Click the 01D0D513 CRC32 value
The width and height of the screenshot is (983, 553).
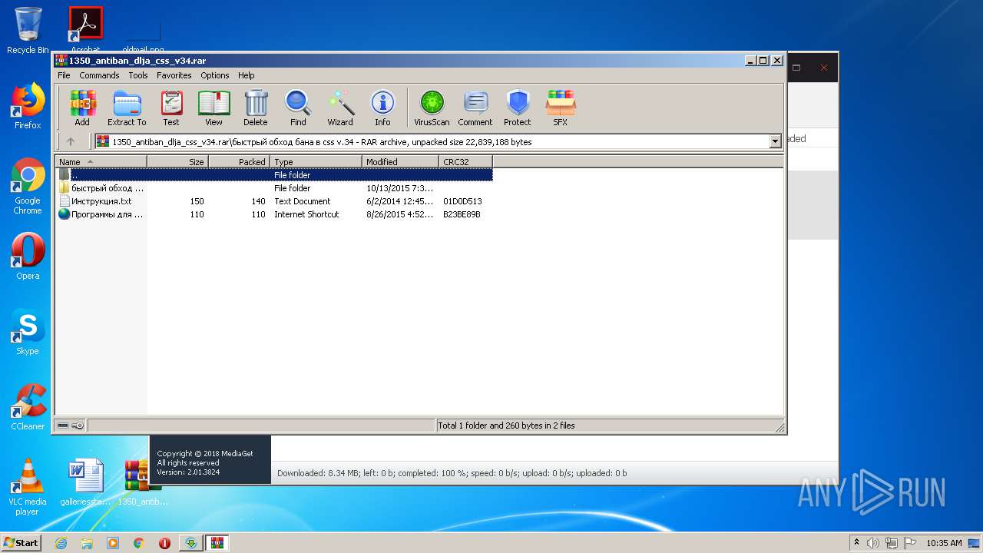pos(462,201)
